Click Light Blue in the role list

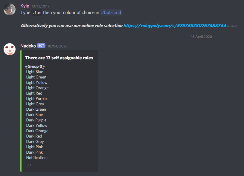tap(35, 72)
